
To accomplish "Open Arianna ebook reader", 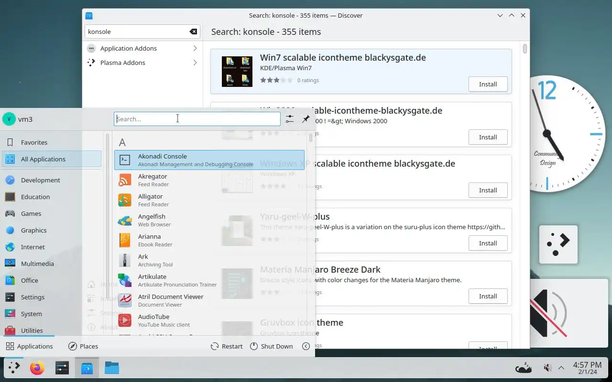I will (209, 240).
